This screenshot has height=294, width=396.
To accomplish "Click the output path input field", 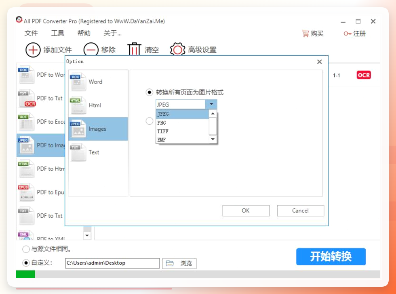I will click(x=112, y=263).
